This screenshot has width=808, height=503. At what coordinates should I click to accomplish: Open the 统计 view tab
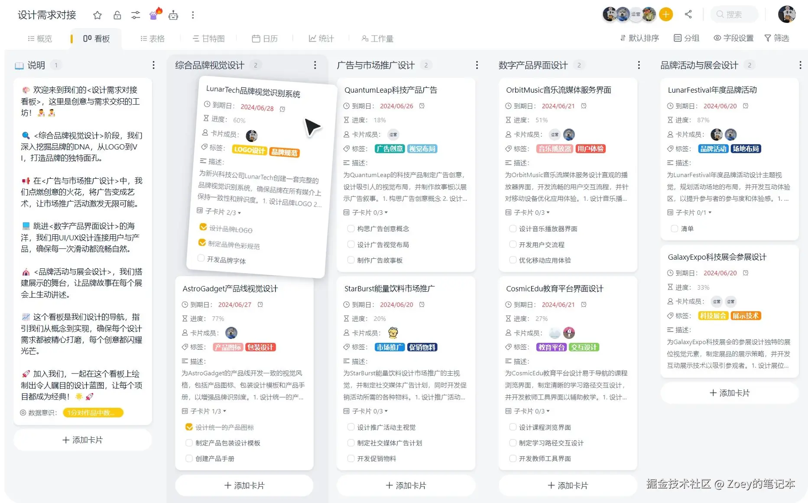click(x=321, y=38)
